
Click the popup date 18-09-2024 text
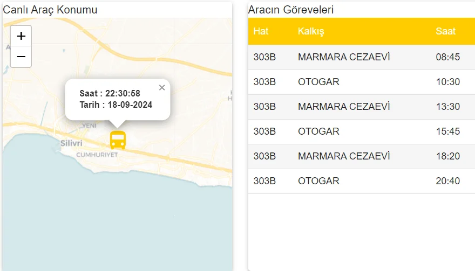[130, 105]
